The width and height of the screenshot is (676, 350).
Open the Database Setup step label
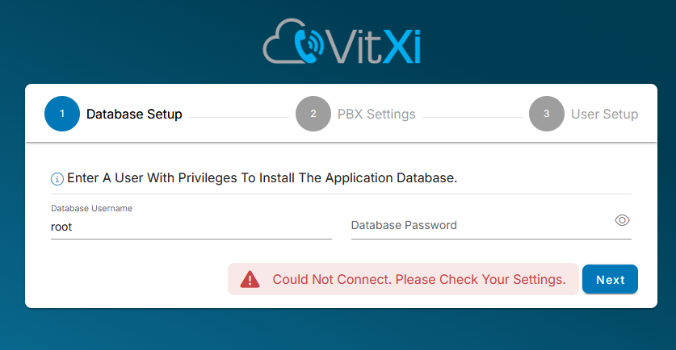coord(134,114)
